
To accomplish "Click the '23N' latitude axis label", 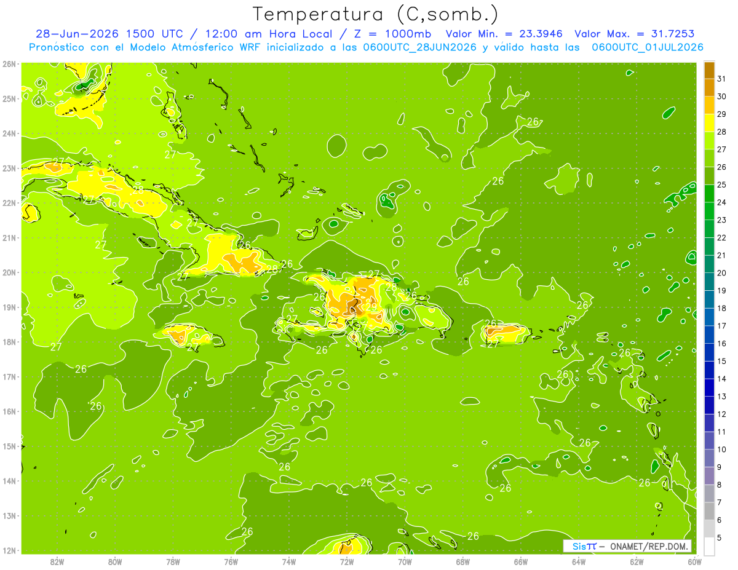I will coord(9,168).
